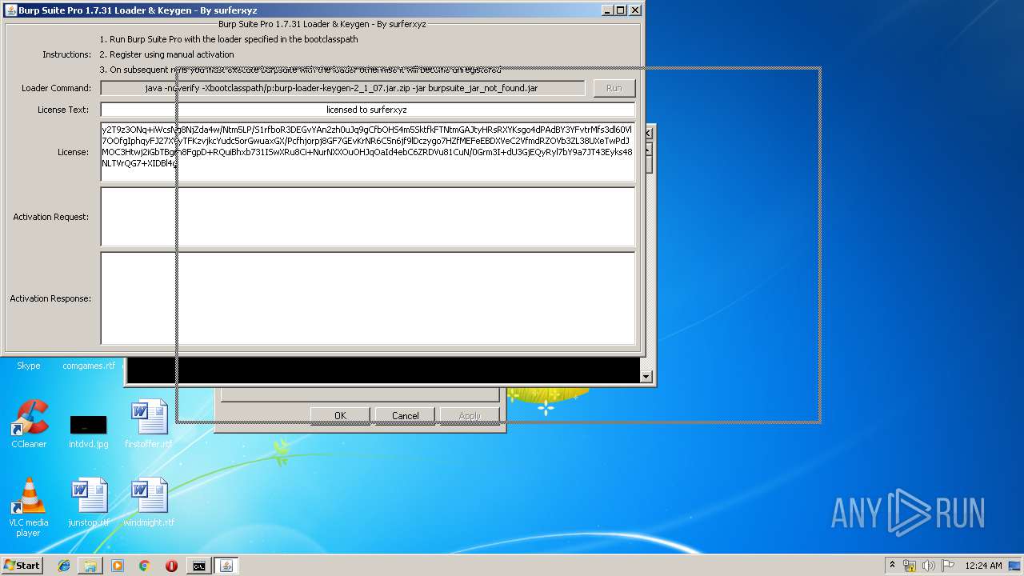Show hidden system tray icons

pyautogui.click(x=893, y=566)
